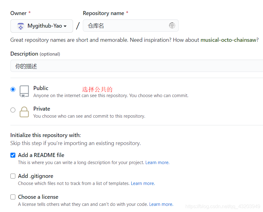Click the icon inside repository name field
263x212 pixels.
[172, 26]
